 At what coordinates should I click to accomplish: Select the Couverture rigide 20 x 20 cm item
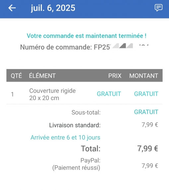52,94
